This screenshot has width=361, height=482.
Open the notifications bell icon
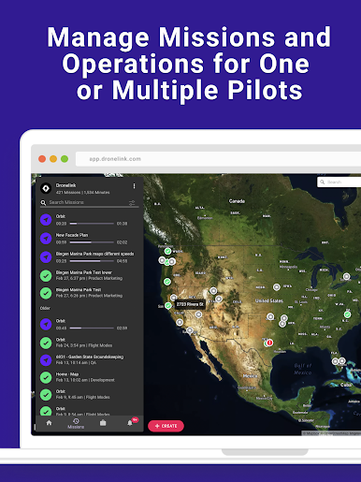click(130, 423)
